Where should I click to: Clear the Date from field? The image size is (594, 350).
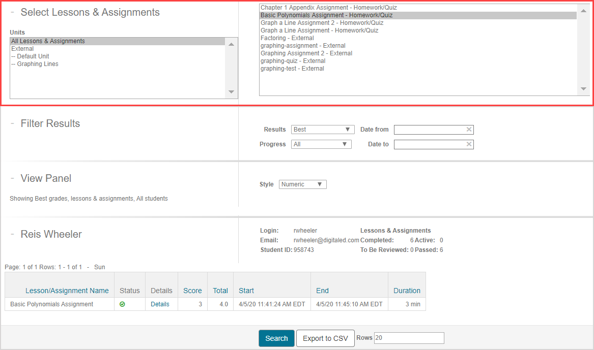(469, 130)
